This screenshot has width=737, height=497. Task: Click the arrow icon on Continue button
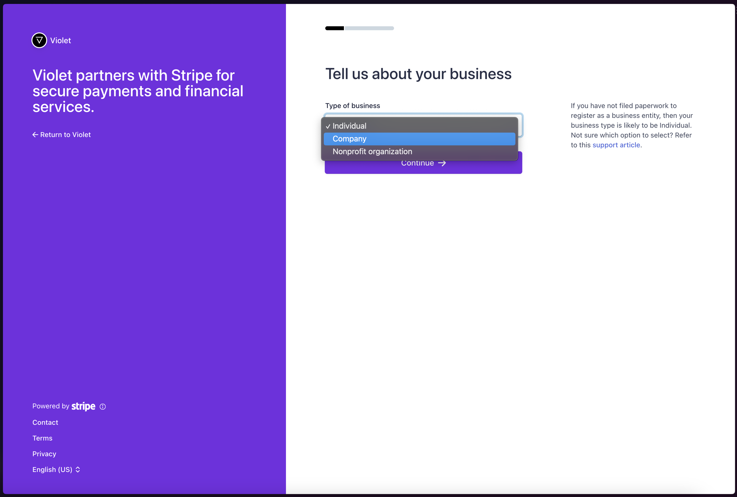(x=442, y=163)
